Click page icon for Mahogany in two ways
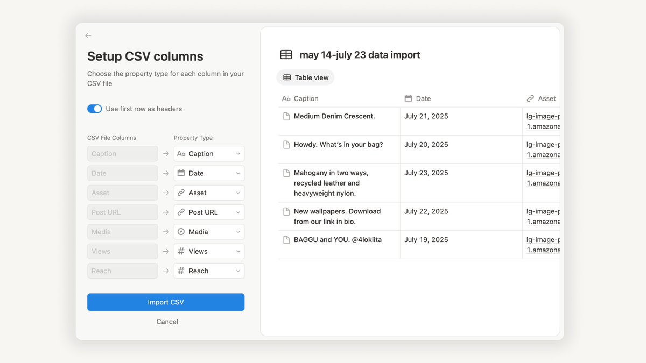This screenshot has width=646, height=363. pos(287,173)
